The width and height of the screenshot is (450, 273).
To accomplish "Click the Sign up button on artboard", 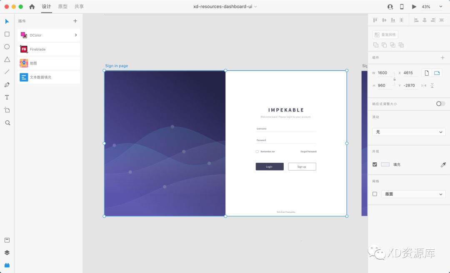I will tap(302, 166).
